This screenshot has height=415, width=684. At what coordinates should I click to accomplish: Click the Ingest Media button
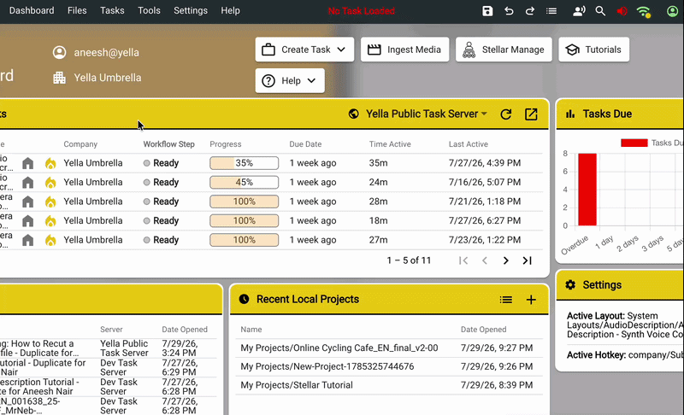point(404,50)
